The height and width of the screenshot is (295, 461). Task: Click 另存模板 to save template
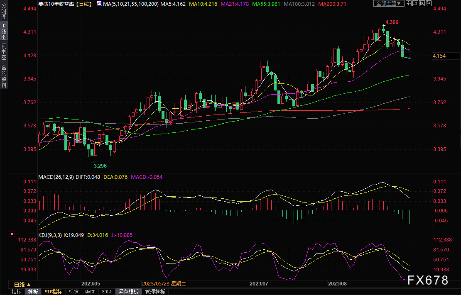tap(129, 292)
